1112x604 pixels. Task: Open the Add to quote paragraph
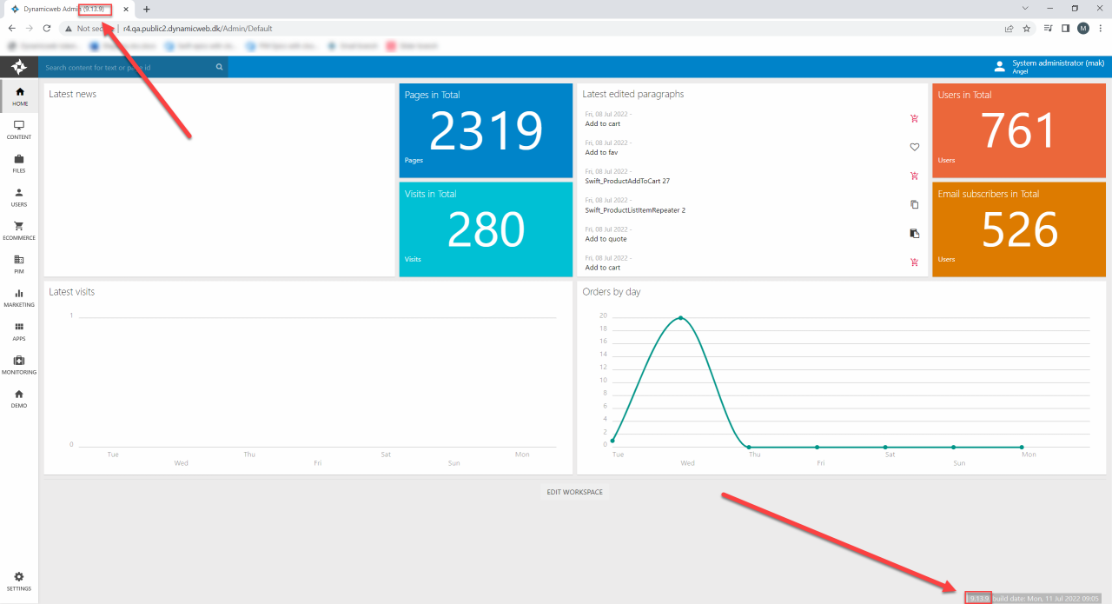point(606,239)
